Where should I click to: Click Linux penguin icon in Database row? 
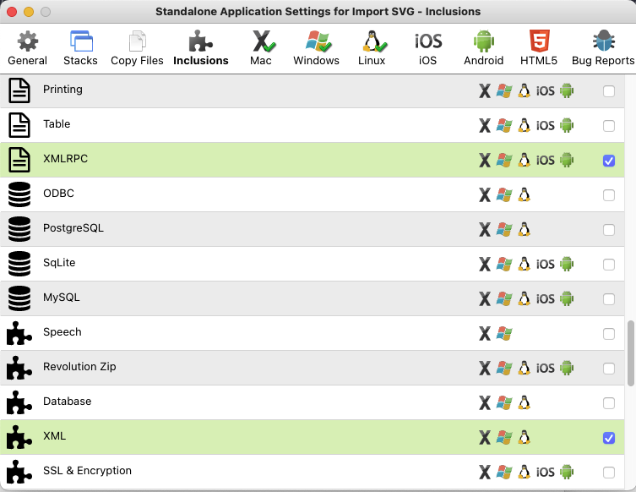coord(524,402)
